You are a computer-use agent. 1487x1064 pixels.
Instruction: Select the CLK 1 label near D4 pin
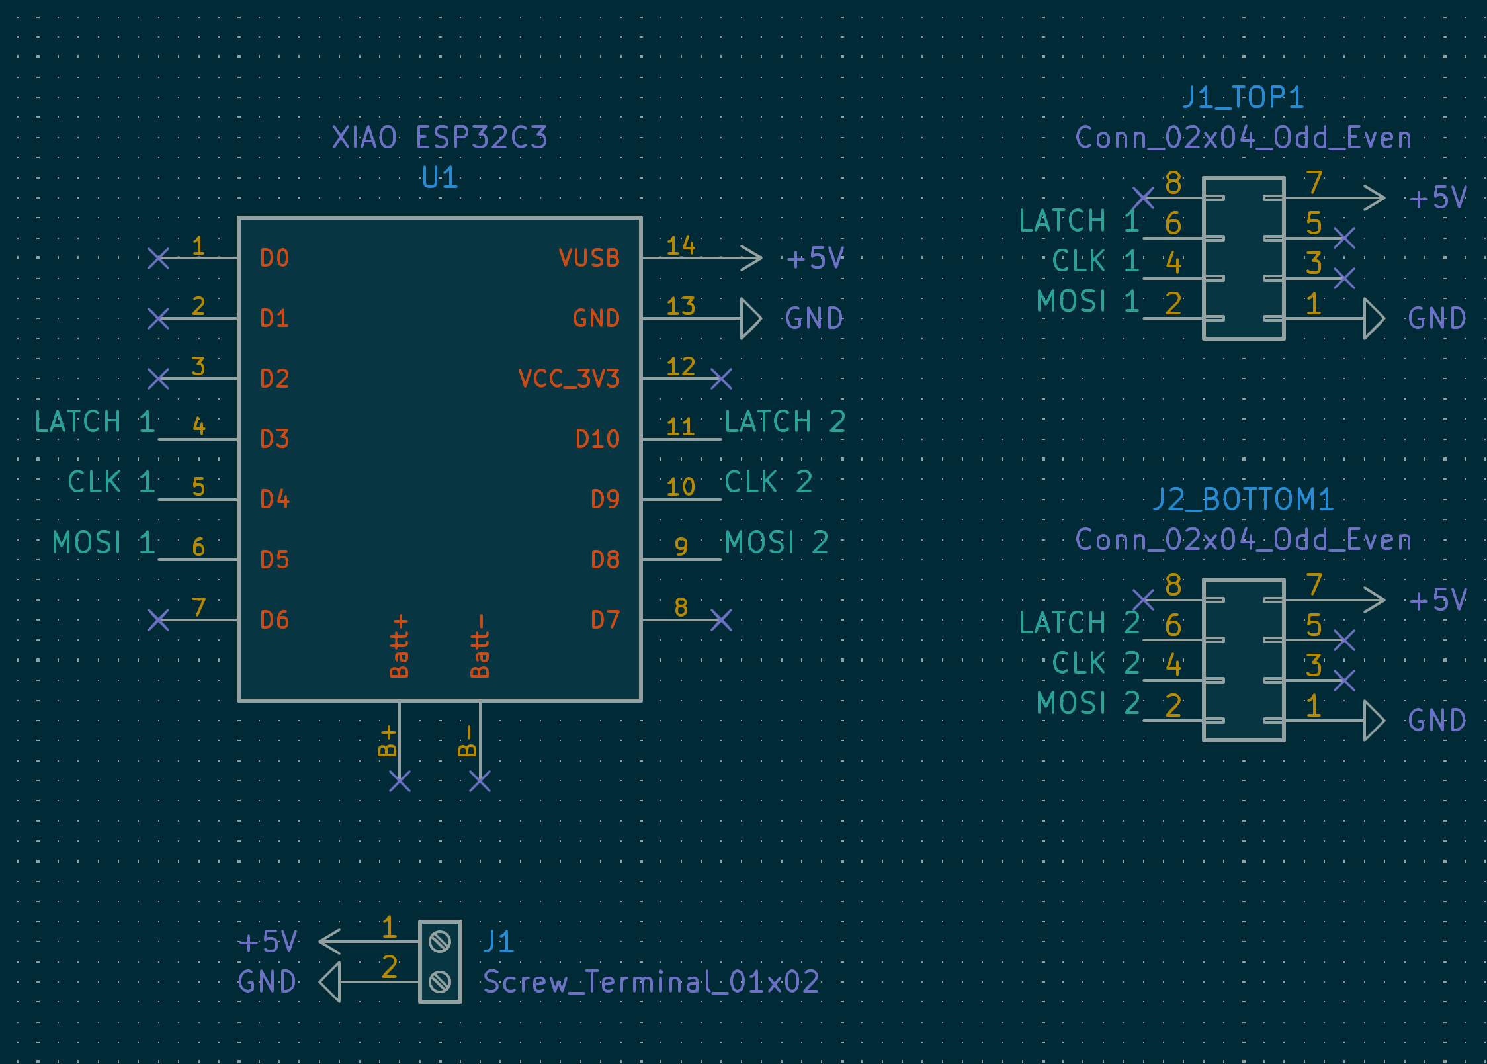coord(111,482)
